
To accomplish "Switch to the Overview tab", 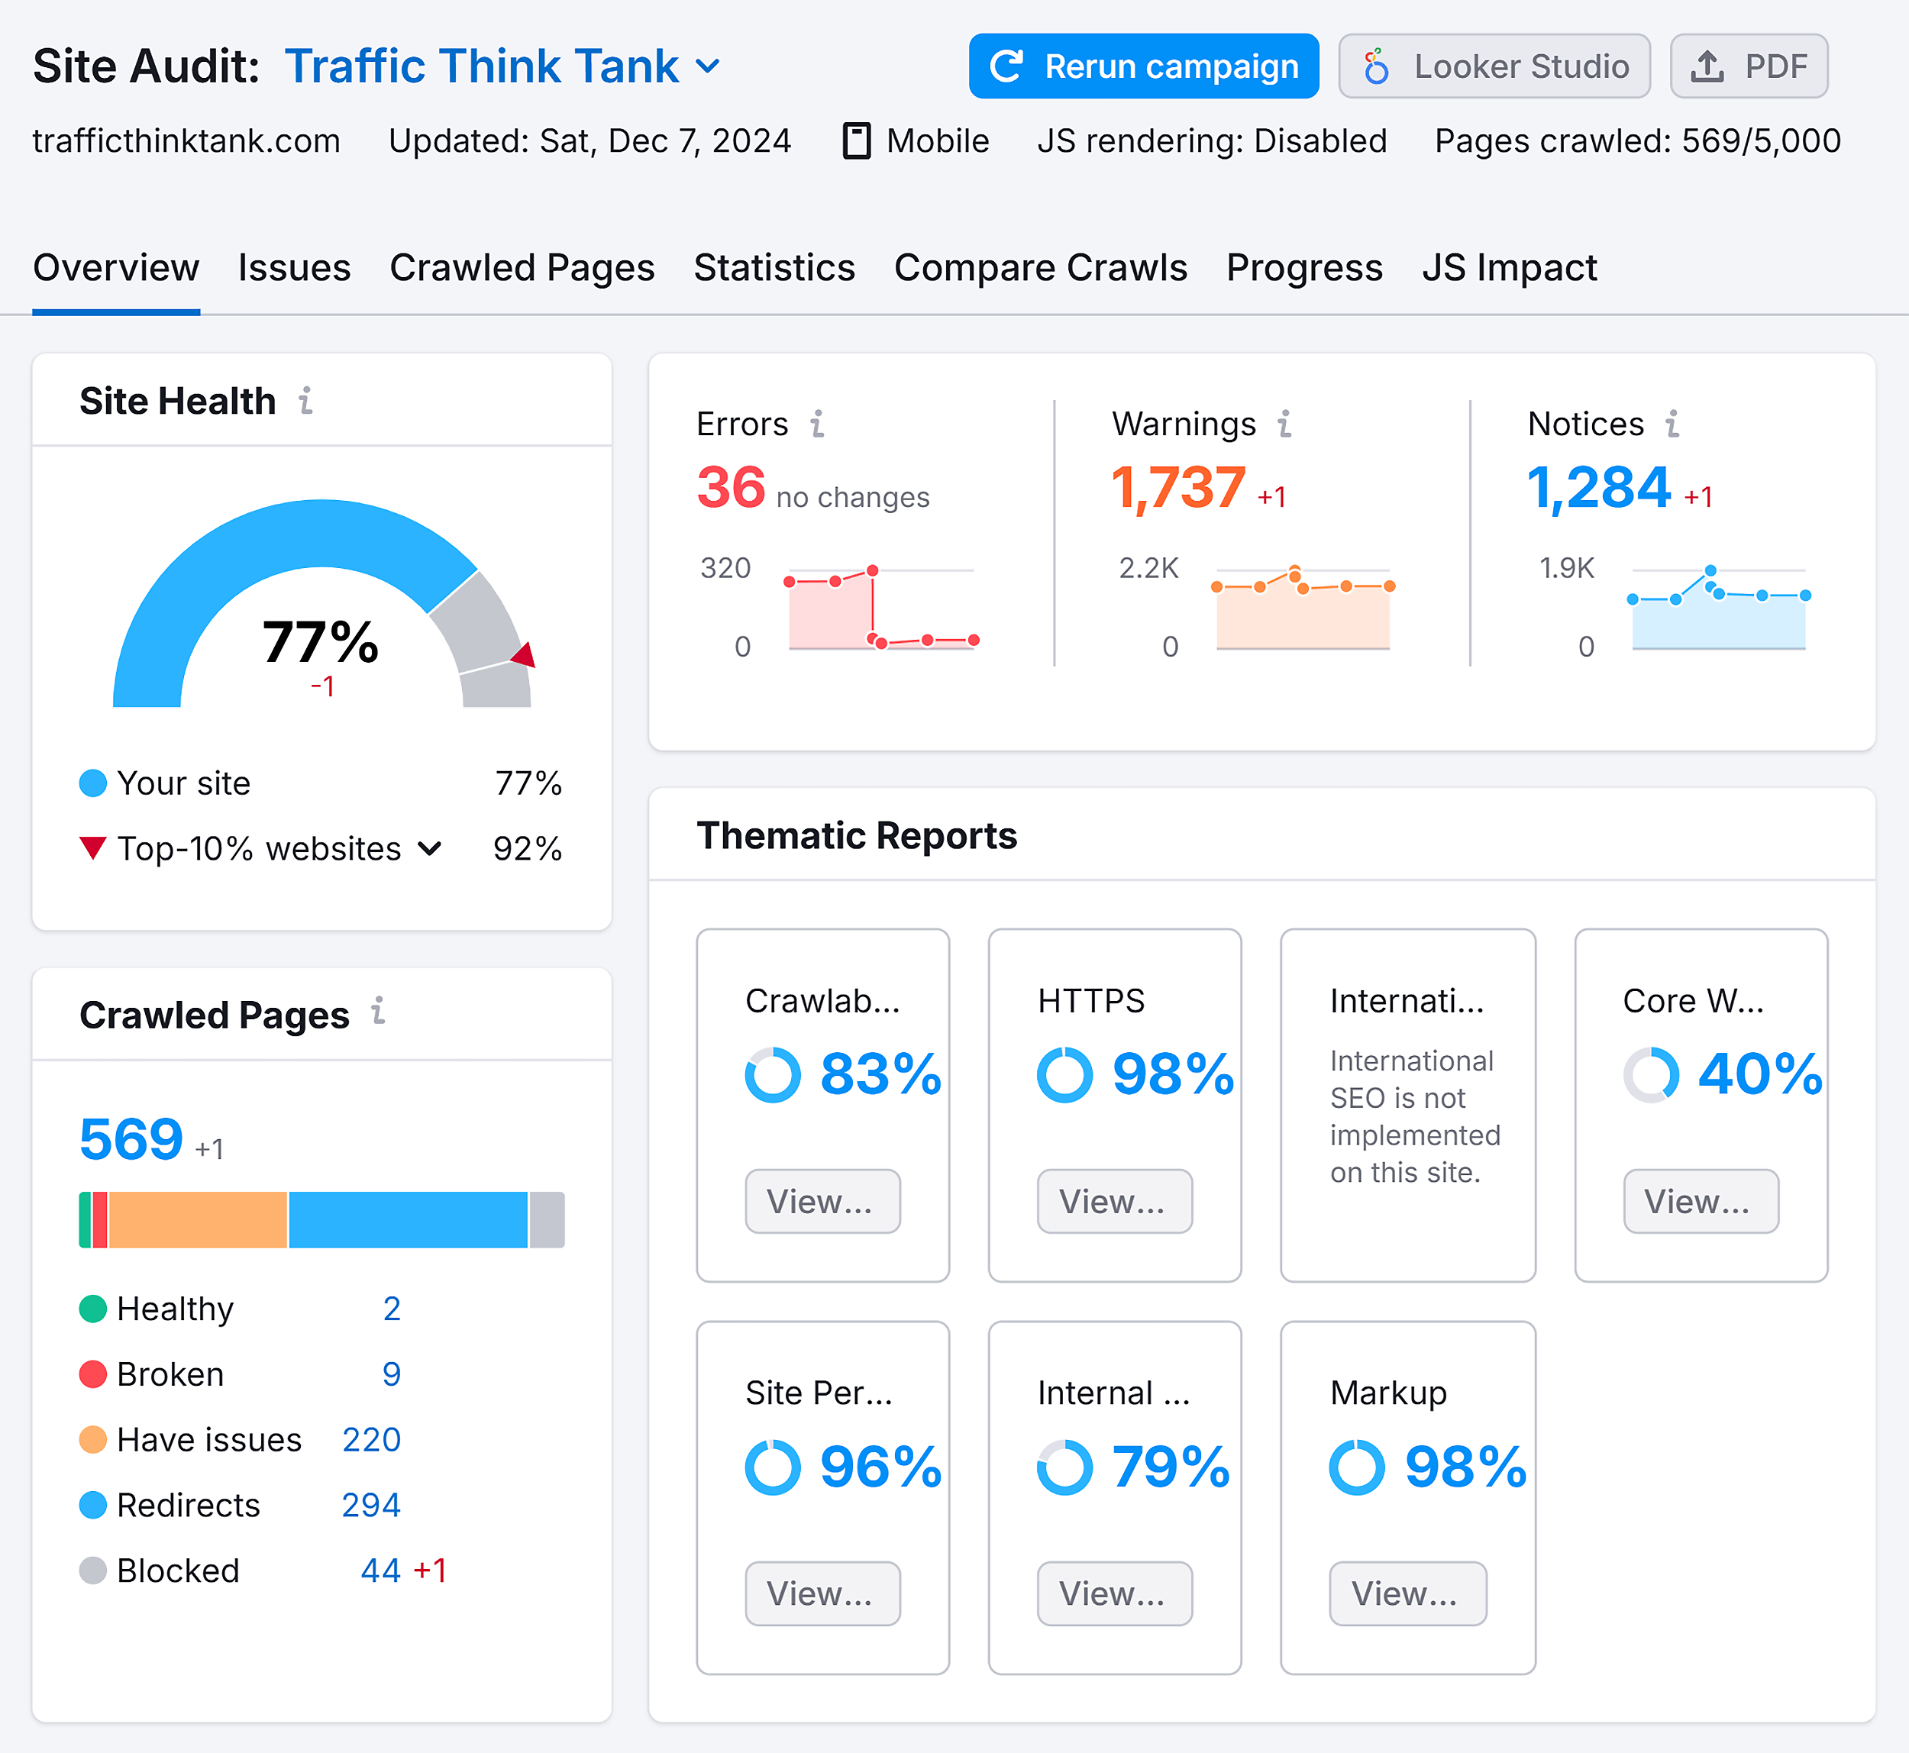I will [116, 269].
